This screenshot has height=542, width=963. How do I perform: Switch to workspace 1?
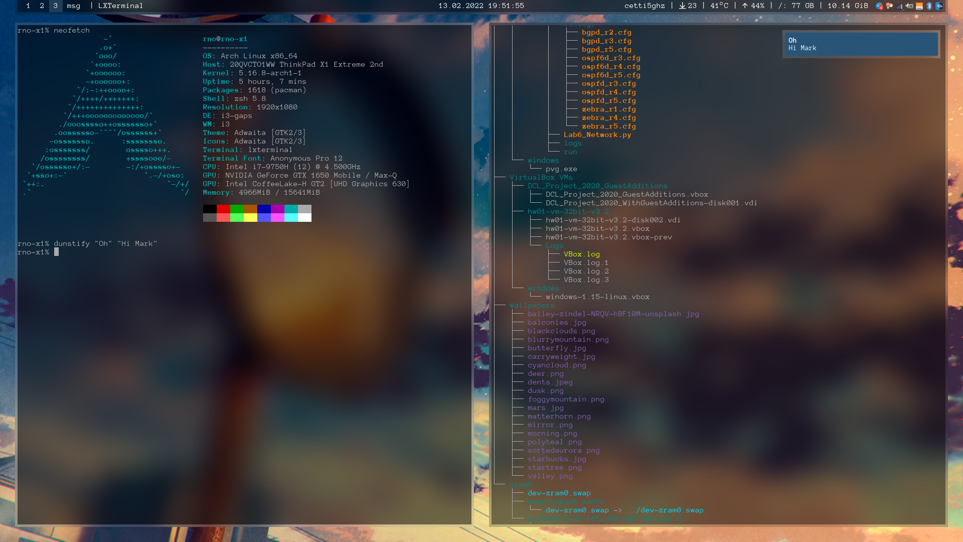click(x=28, y=6)
